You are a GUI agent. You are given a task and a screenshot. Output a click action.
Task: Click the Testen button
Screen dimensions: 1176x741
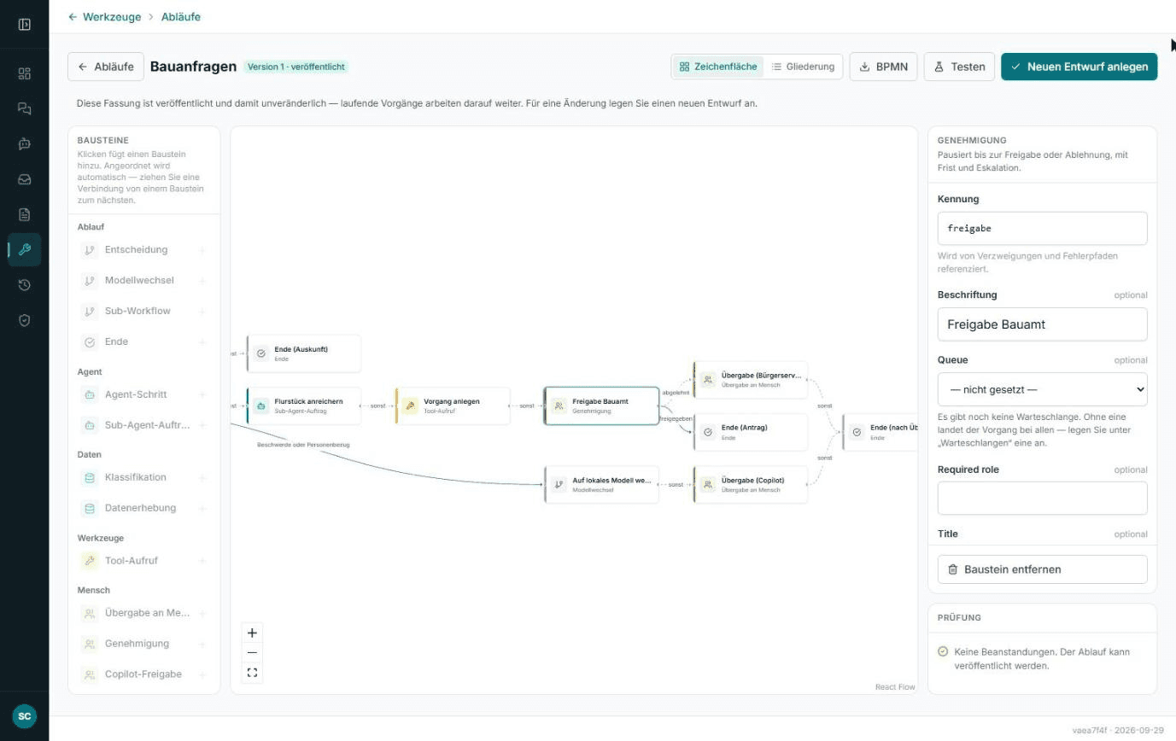point(959,67)
